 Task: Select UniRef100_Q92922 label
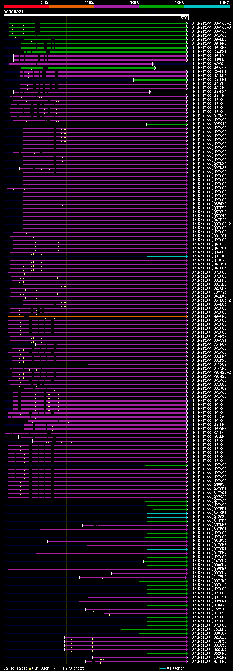[x=209, y=497]
